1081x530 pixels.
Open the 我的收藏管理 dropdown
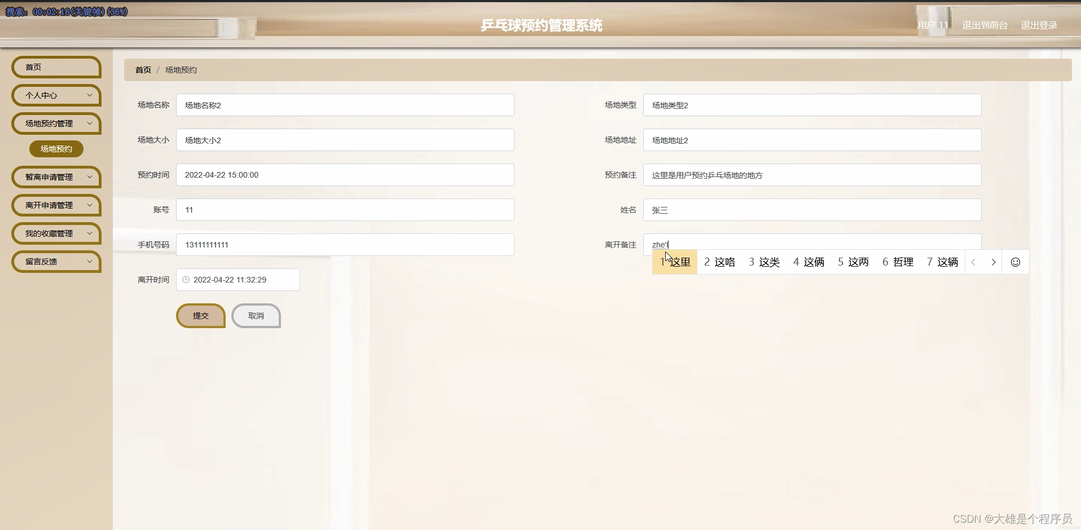point(56,233)
